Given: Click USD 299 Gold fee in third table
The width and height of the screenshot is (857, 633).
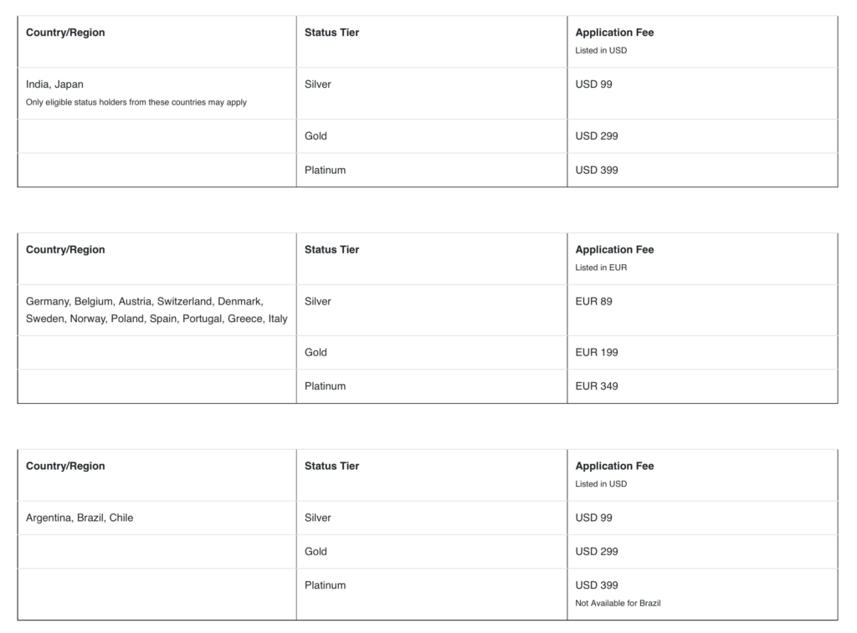Looking at the screenshot, I should click(596, 552).
